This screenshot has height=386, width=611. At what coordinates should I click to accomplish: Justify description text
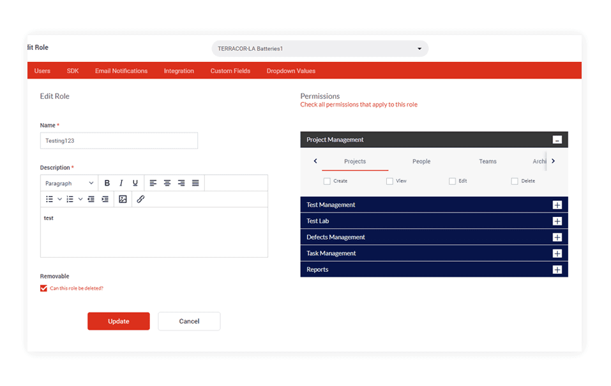[x=195, y=183]
